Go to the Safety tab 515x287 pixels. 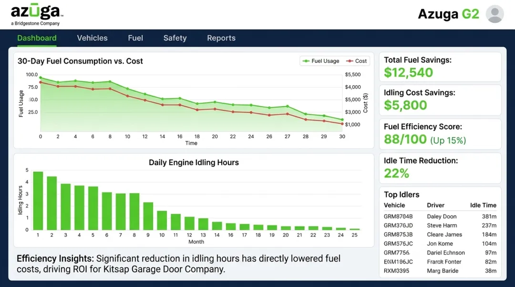coord(175,38)
